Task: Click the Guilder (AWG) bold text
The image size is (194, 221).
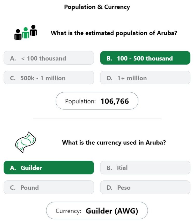Action: [x=112, y=211]
